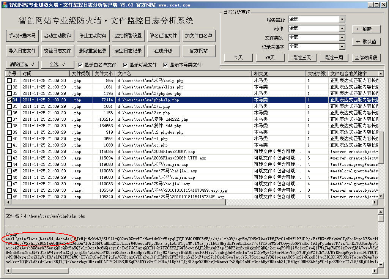Image resolution: width=389 pixels, height=279 pixels.
Task: Click the 在线升级 button
Action: (x=163, y=50)
